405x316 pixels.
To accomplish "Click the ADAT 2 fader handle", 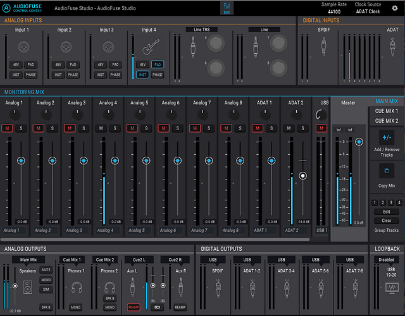I will coord(302,176).
